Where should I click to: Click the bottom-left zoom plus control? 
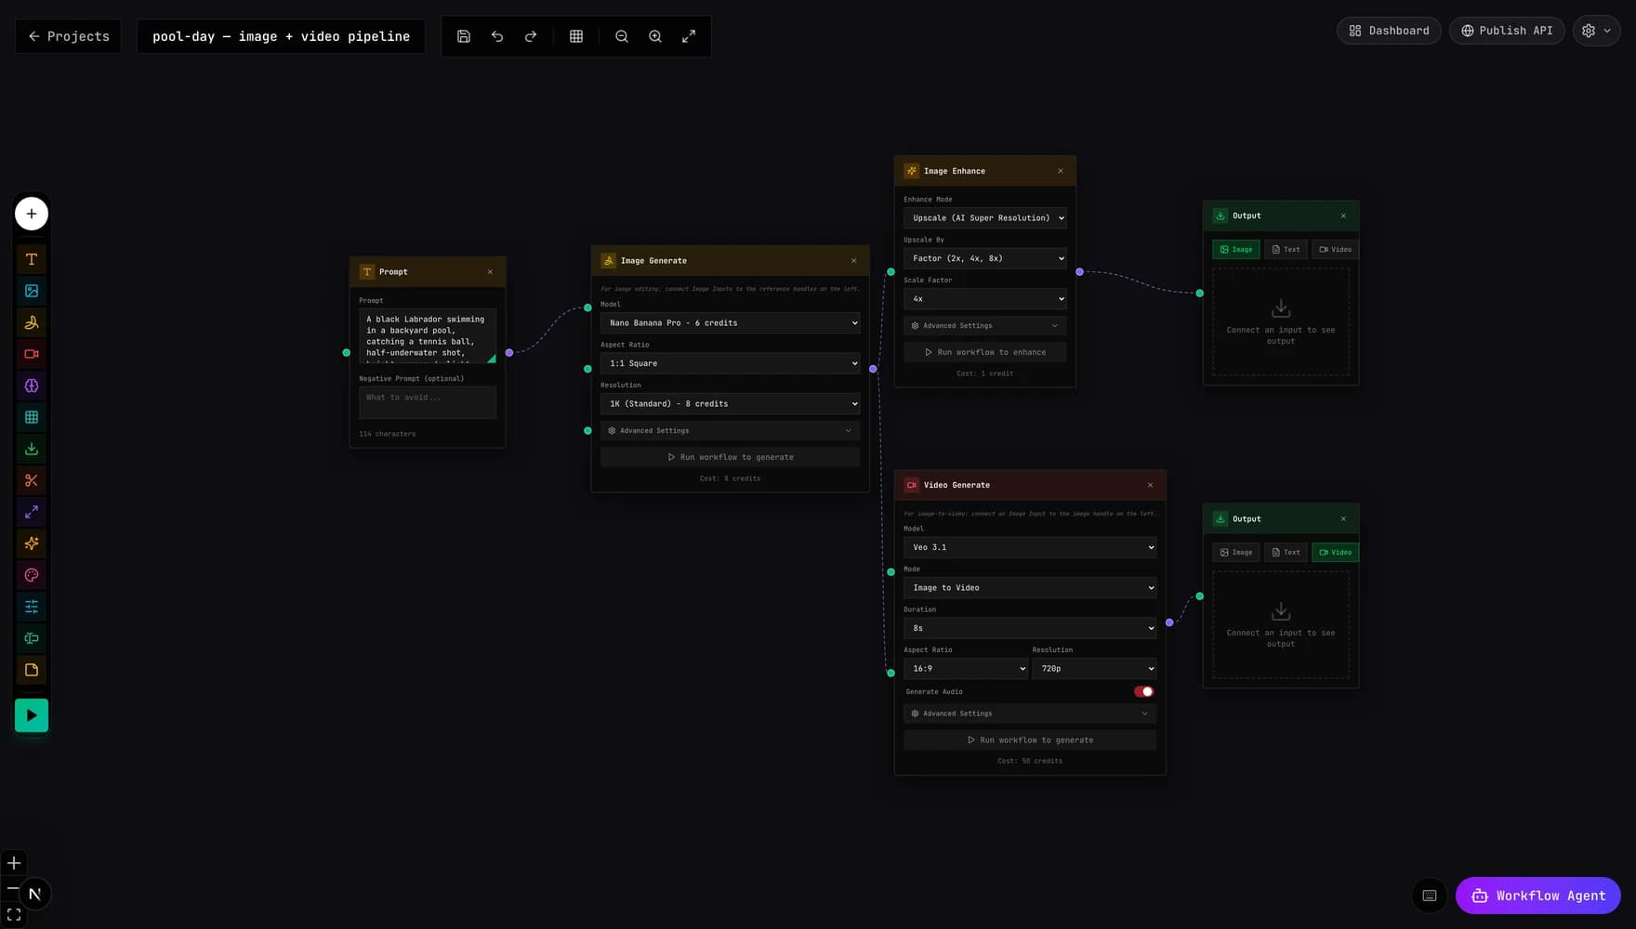(14, 863)
